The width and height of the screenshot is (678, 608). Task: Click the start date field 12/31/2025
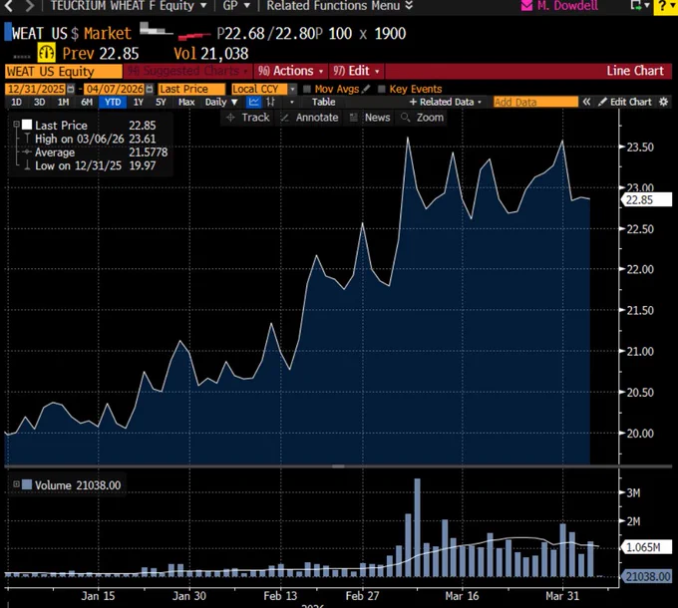point(36,89)
